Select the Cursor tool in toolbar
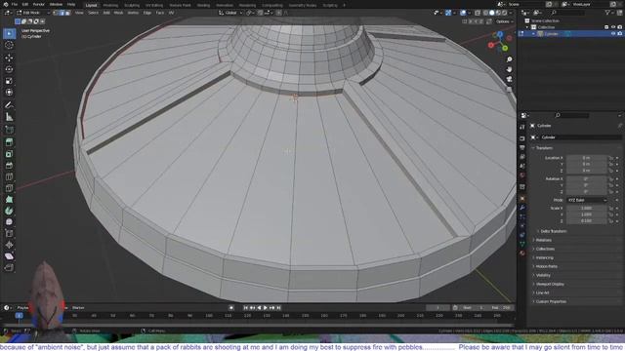The image size is (625, 351). tap(9, 45)
